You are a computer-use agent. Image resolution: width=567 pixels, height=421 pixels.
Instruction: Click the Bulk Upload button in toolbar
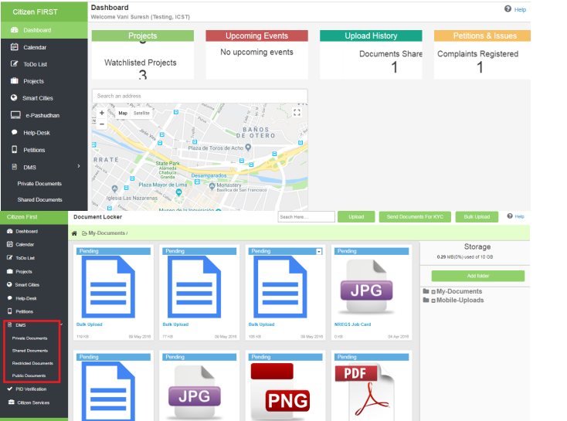[x=477, y=217]
